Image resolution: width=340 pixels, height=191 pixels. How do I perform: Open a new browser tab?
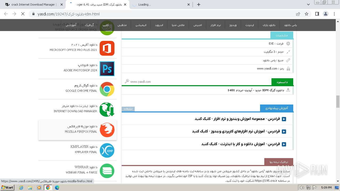point(199,5)
